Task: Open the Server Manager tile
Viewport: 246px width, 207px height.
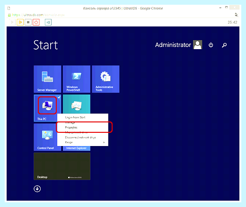Action: [47, 79]
